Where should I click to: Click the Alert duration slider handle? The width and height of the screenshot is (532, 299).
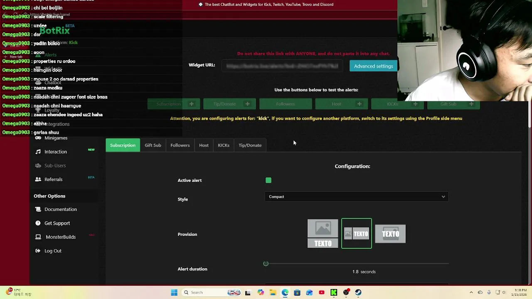coord(266,264)
